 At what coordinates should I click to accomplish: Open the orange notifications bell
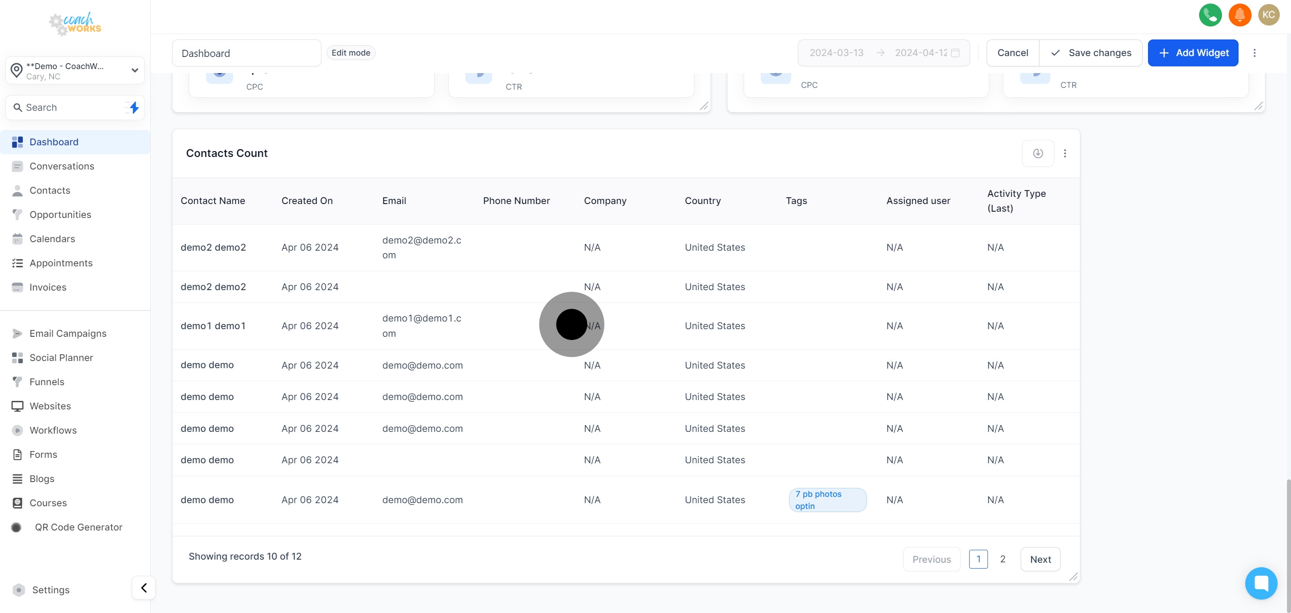point(1239,14)
